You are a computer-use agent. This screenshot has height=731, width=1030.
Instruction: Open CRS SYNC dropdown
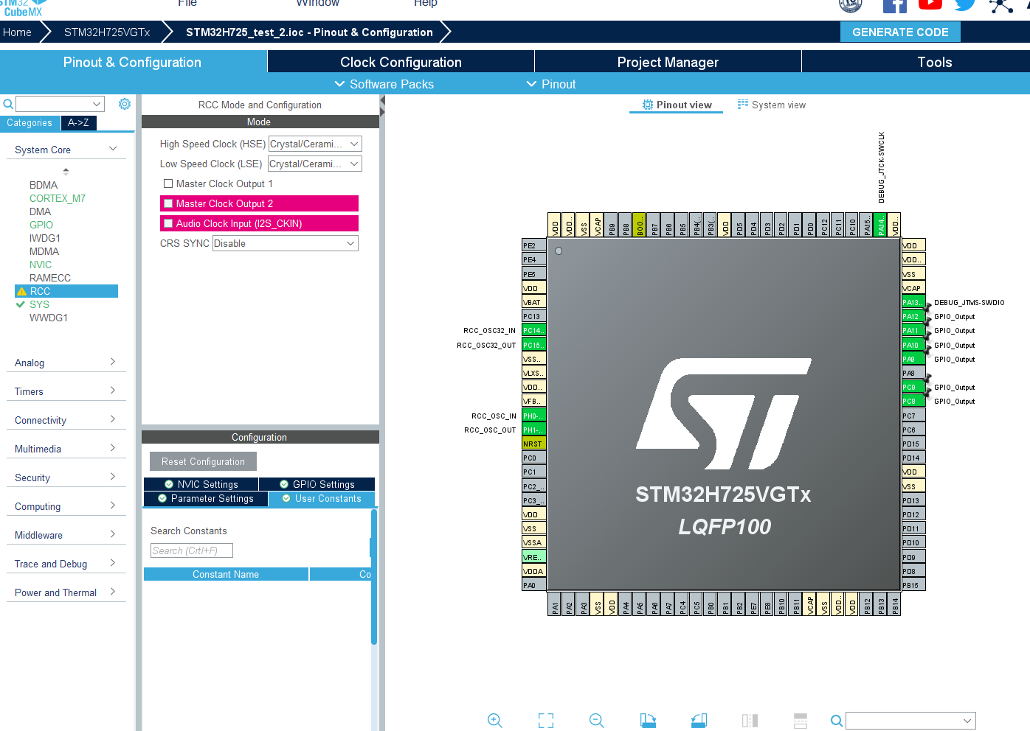click(286, 243)
